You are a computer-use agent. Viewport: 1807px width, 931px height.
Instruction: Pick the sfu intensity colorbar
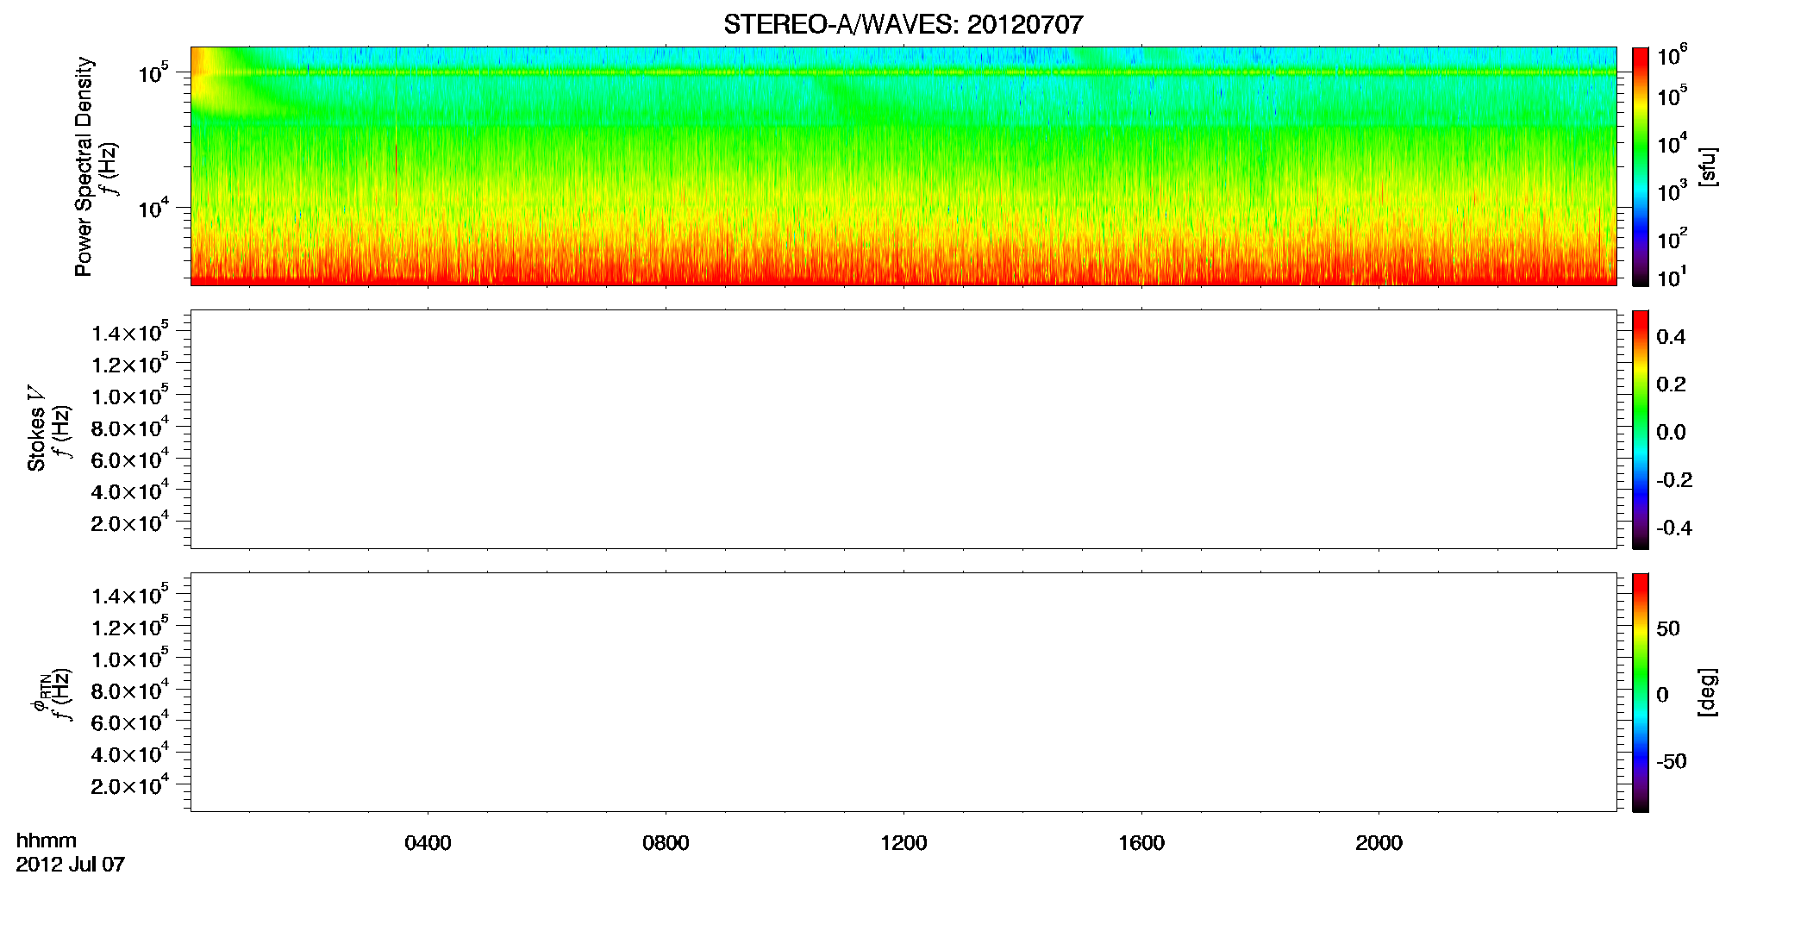(1640, 166)
